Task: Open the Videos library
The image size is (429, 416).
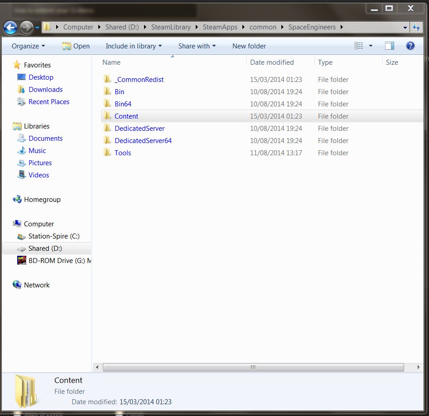Action: [x=39, y=175]
